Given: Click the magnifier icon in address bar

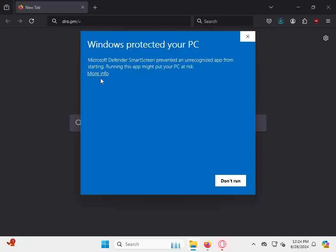Looking at the screenshot, I should pos(54,21).
